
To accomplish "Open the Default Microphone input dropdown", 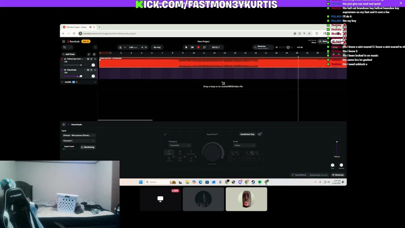I will 78,136.
